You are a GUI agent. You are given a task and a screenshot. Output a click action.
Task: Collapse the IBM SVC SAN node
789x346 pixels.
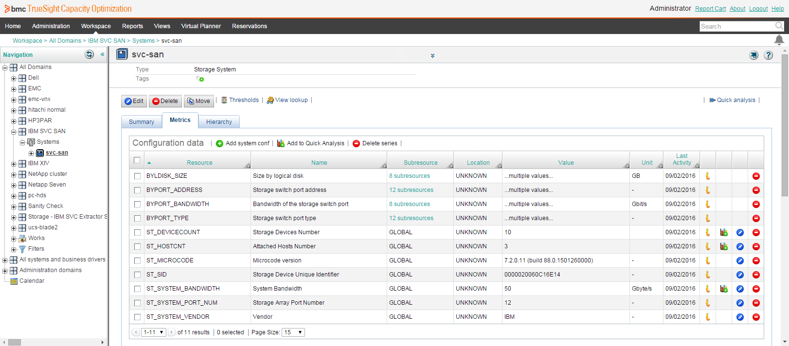point(14,132)
